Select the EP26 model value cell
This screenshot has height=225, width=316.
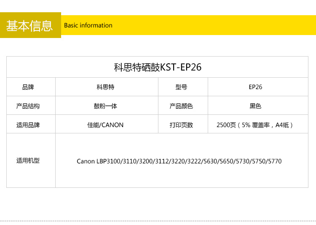[255, 87]
